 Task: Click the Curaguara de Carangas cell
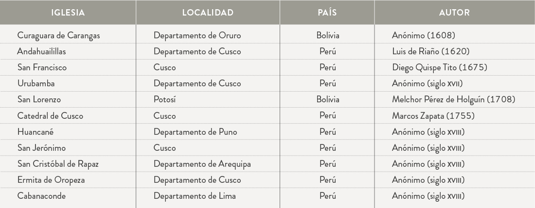click(x=58, y=35)
